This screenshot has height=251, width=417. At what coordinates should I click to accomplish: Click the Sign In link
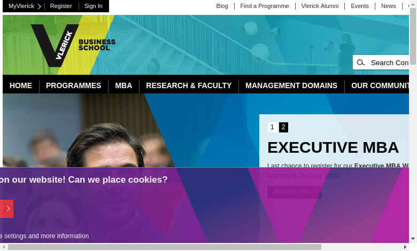[94, 6]
